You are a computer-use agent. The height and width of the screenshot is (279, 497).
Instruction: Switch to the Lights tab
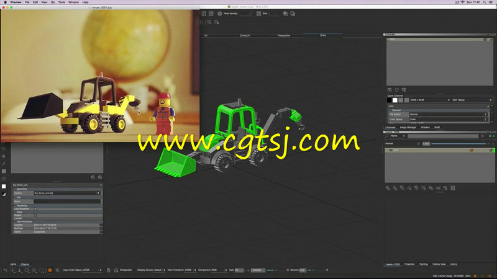click(x=13, y=264)
